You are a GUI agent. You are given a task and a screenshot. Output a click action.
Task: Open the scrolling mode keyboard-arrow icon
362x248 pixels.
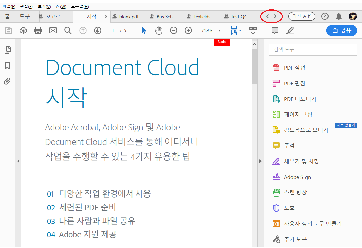pos(253,30)
